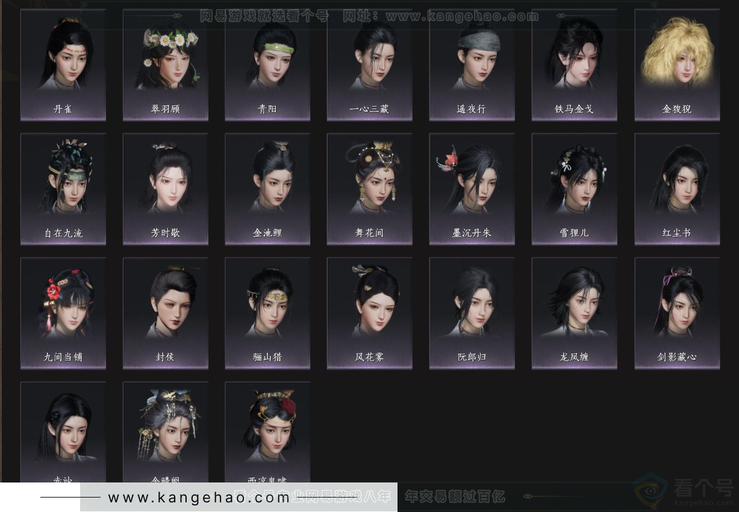The image size is (739, 512).
Task: Select the 九间当铺 red flower preset
Action: click(x=63, y=311)
